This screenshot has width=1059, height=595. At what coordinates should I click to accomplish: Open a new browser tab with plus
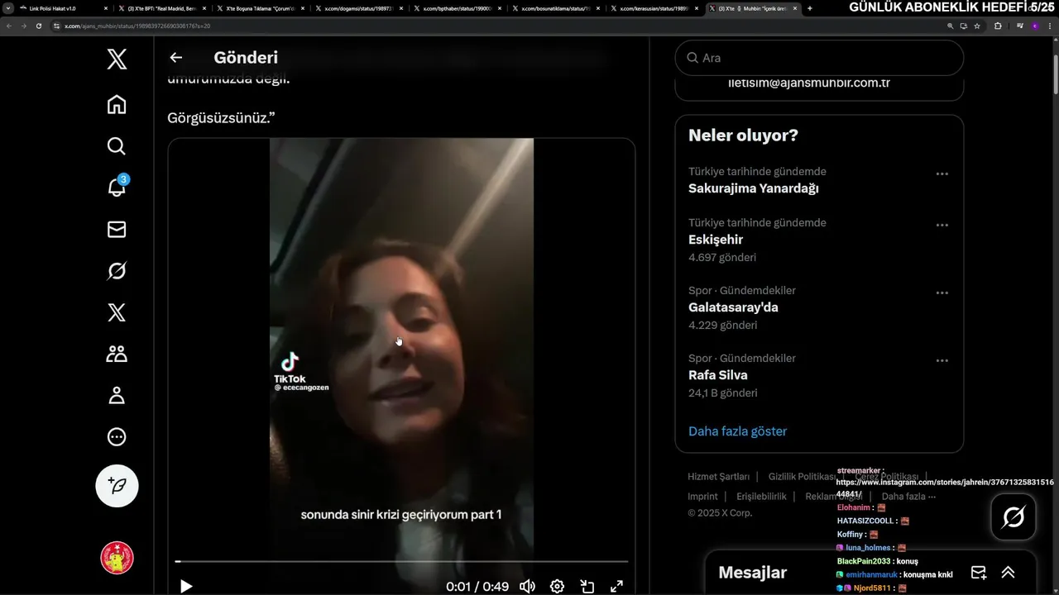(809, 8)
